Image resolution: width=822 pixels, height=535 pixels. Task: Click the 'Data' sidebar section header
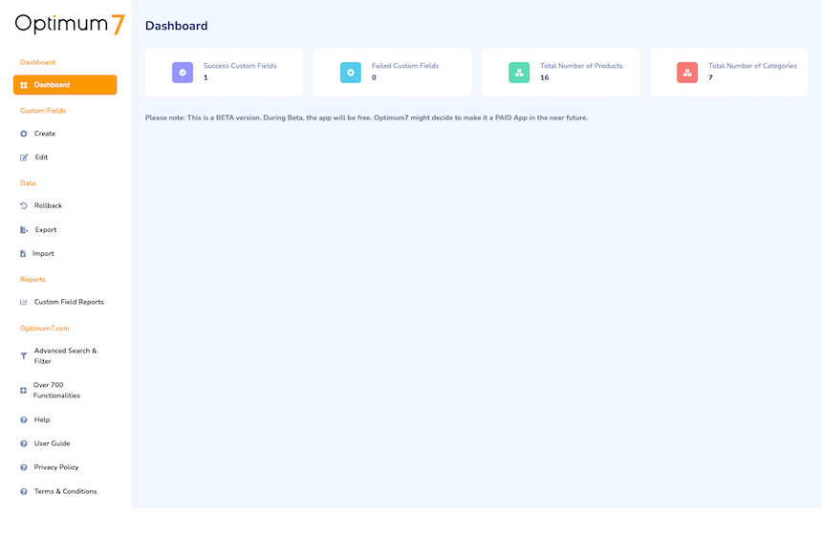point(28,183)
